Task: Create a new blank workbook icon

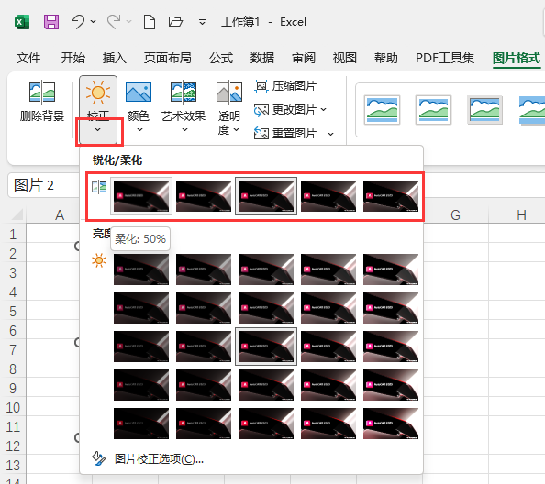Action: [150, 22]
